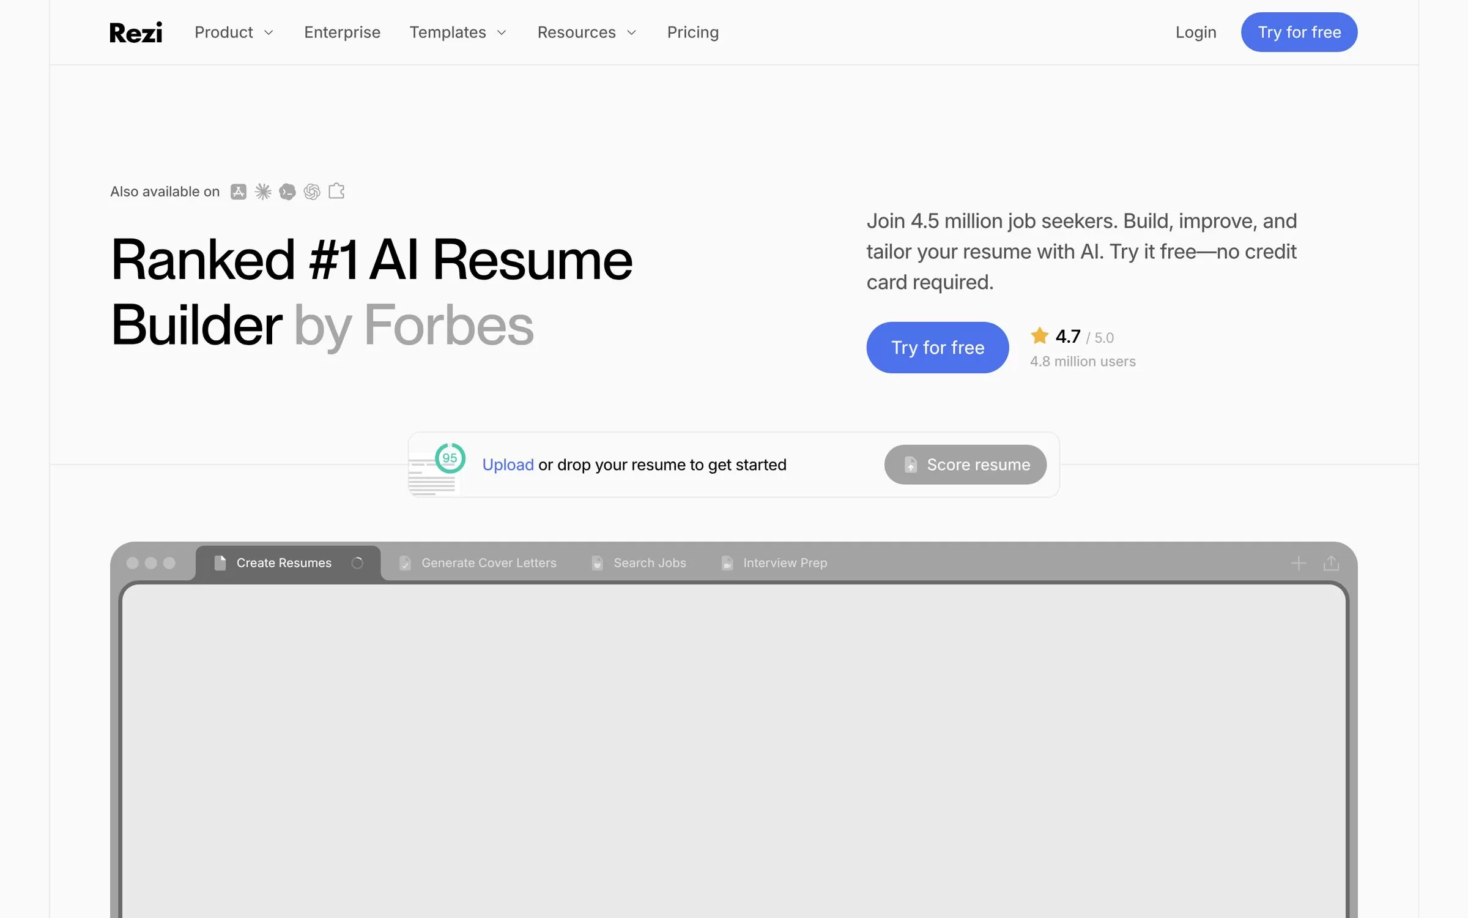1468x918 pixels.
Task: Switch to the Interview Prep tab
Action: coord(774,563)
